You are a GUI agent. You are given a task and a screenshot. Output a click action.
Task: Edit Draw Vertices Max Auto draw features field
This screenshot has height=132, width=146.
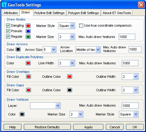(x=130, y=106)
